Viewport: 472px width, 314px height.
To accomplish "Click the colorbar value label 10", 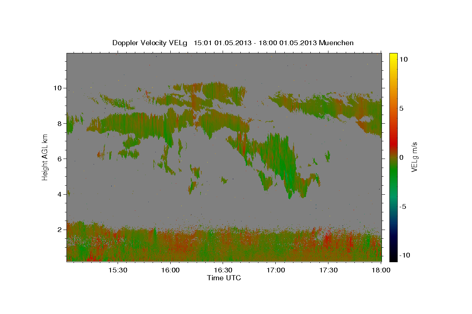I will point(403,59).
